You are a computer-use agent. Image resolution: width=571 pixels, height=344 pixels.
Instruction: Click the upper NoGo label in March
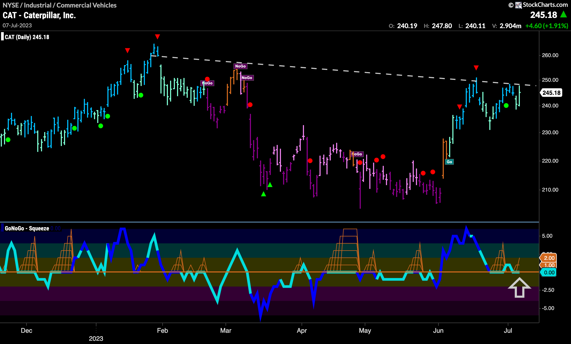click(x=240, y=66)
